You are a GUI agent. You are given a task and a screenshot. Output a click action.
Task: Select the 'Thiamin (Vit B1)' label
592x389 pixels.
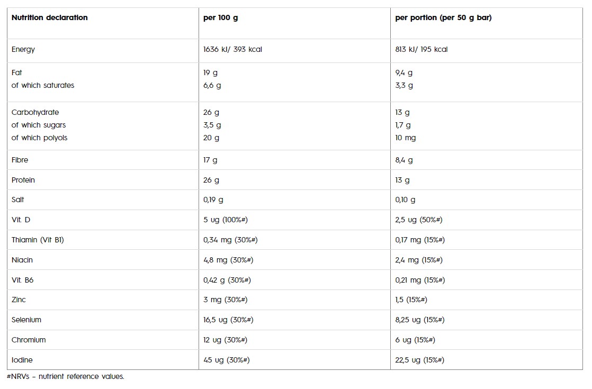pyautogui.click(x=38, y=240)
